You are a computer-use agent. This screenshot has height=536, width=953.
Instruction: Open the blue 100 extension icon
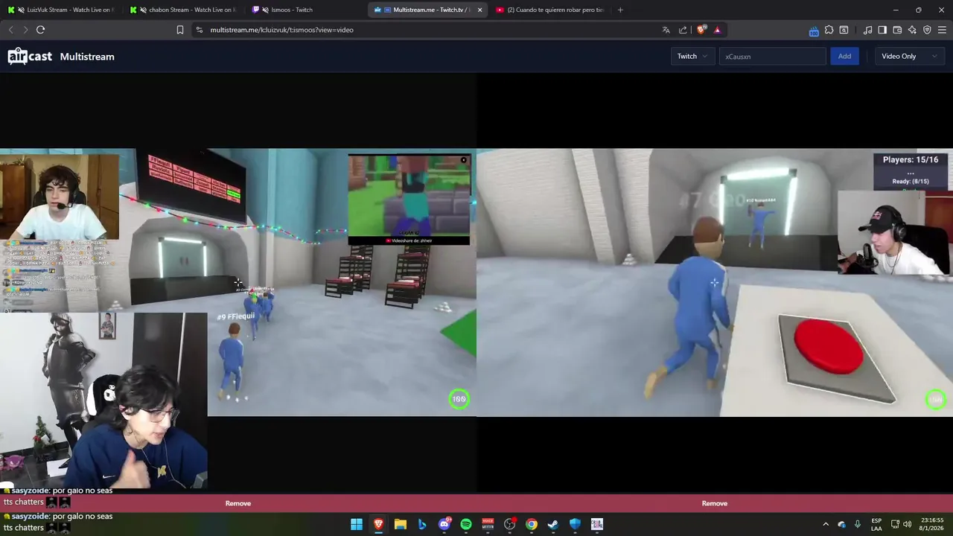(814, 31)
